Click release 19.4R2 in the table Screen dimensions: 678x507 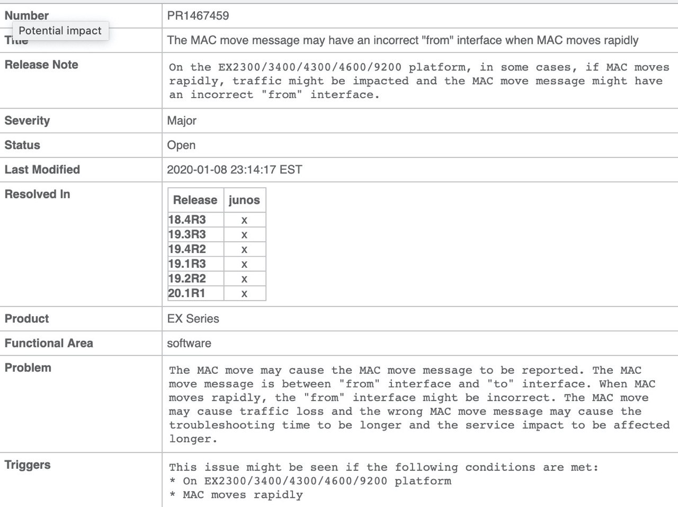187,249
